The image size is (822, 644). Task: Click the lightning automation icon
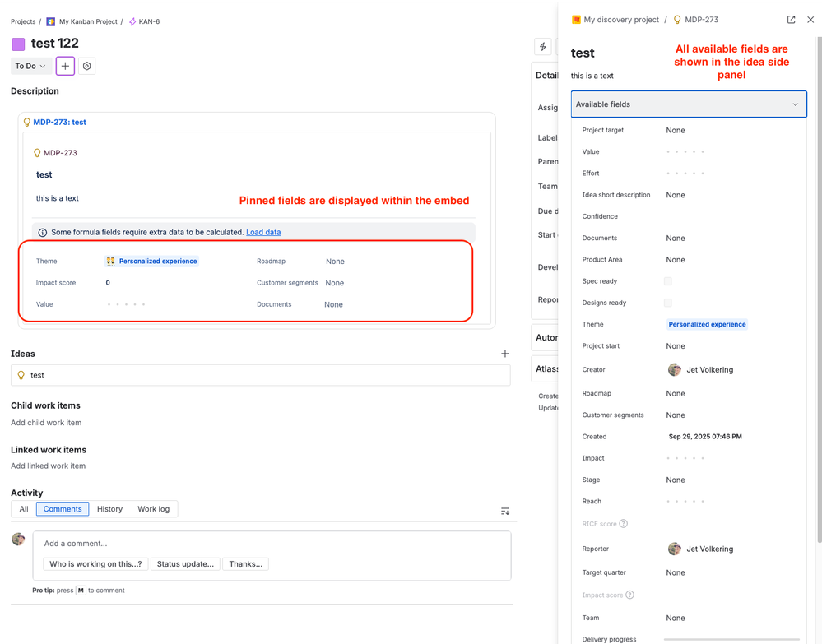[543, 47]
